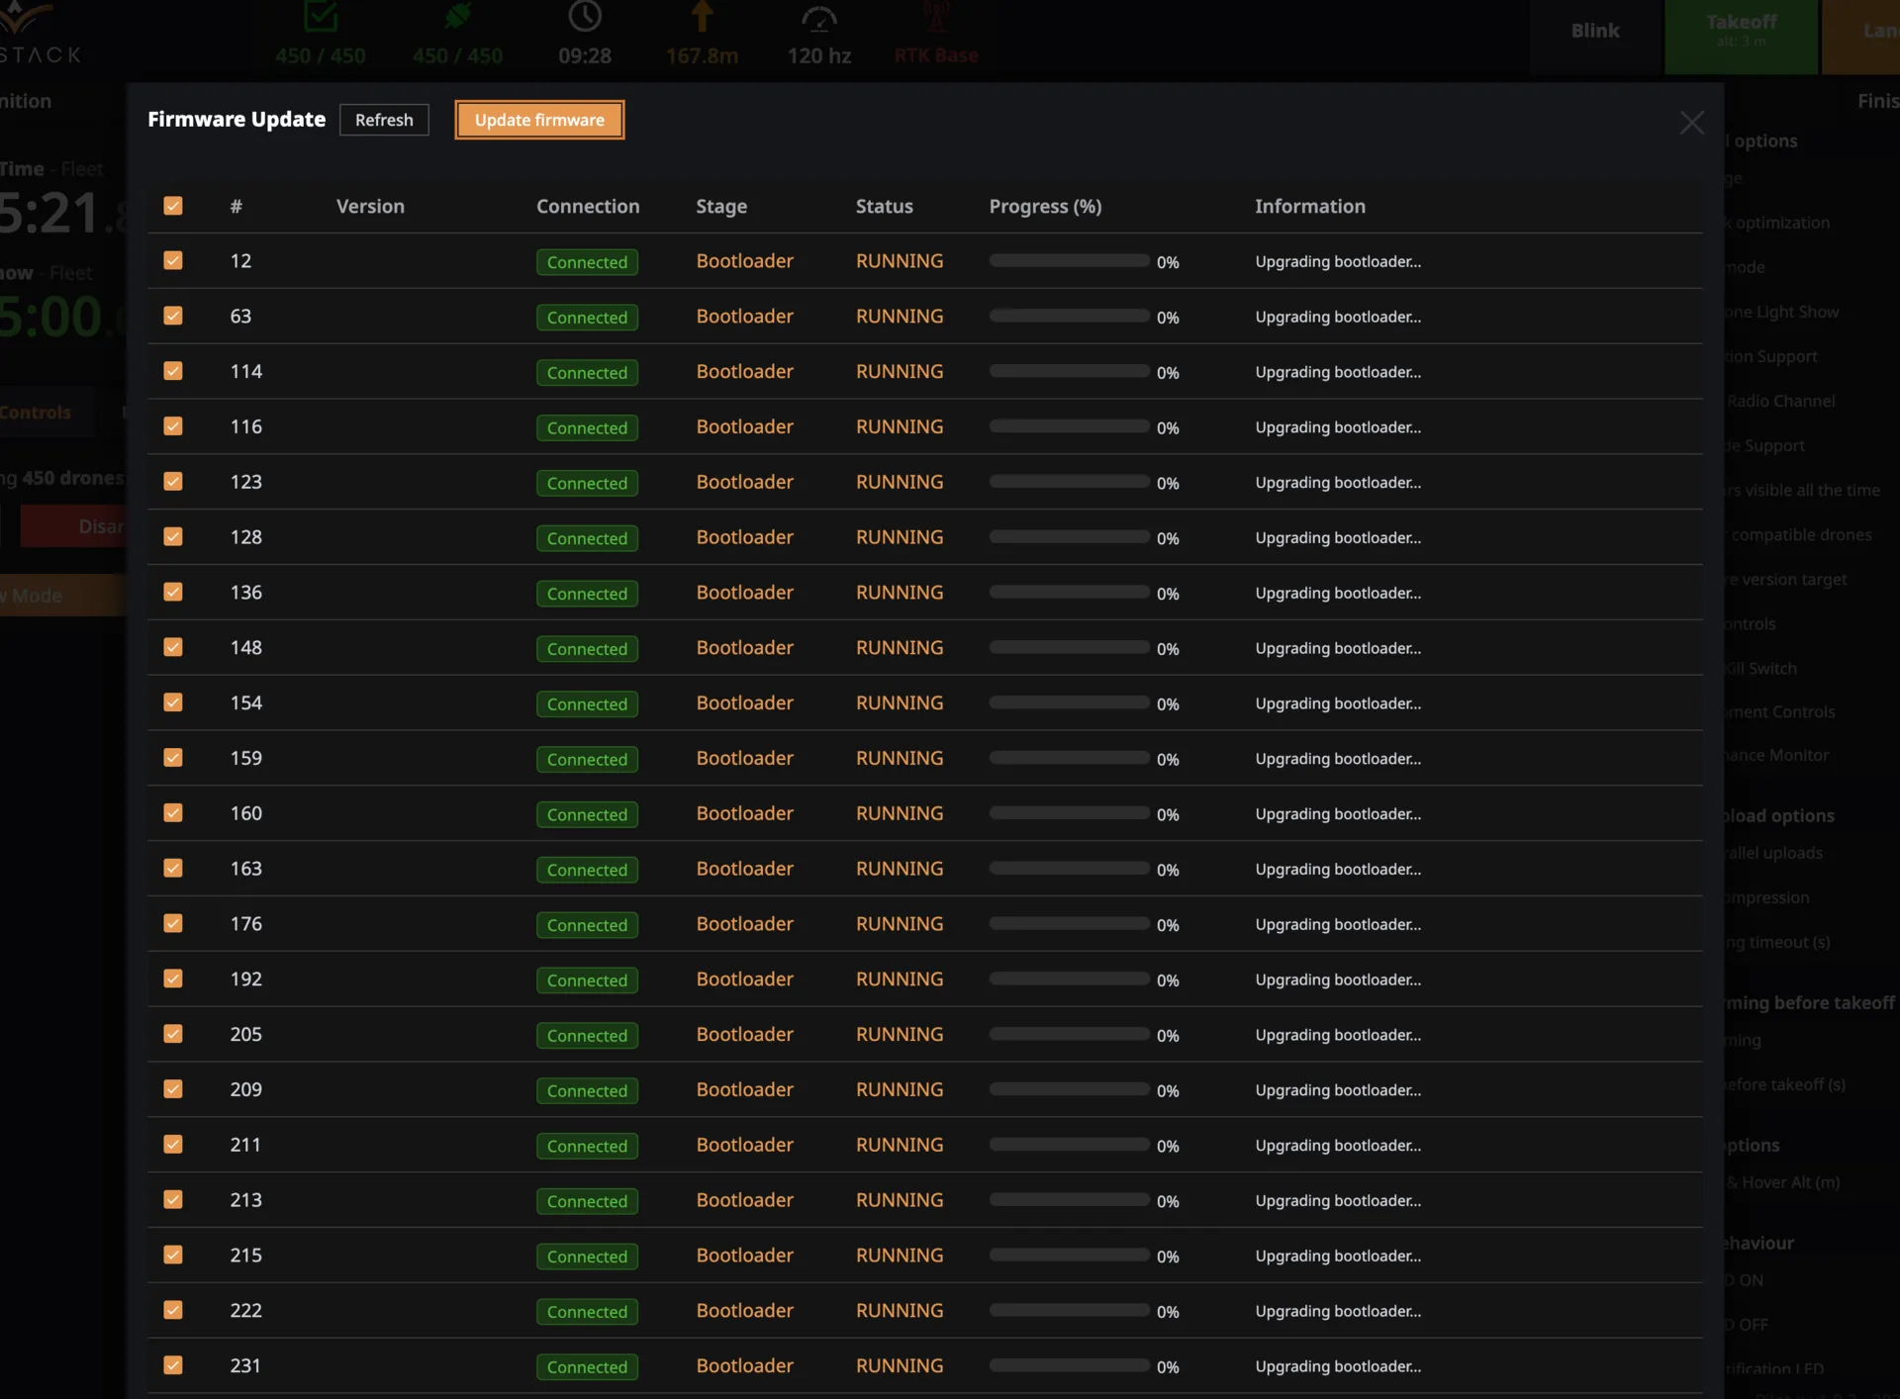Screen dimensions: 1900x1399
Task: Click the Progress (%) column header
Action: tap(1045, 207)
